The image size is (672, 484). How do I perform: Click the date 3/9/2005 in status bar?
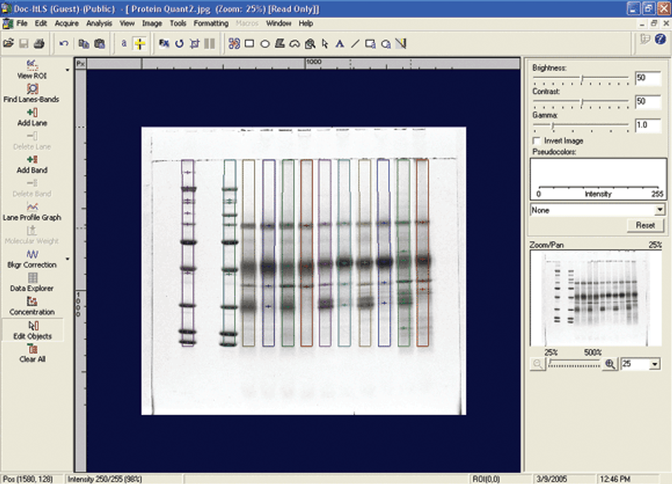551,479
